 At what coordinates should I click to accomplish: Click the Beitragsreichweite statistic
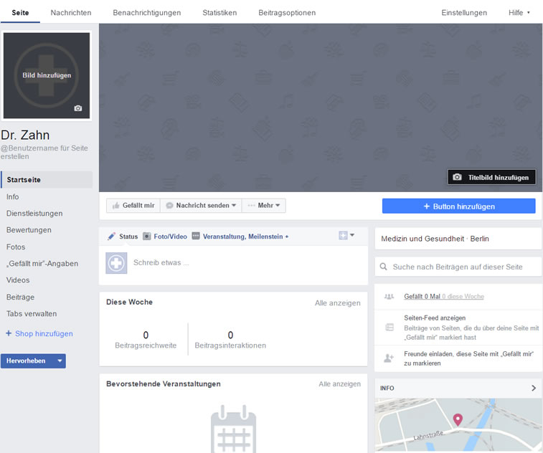(146, 340)
